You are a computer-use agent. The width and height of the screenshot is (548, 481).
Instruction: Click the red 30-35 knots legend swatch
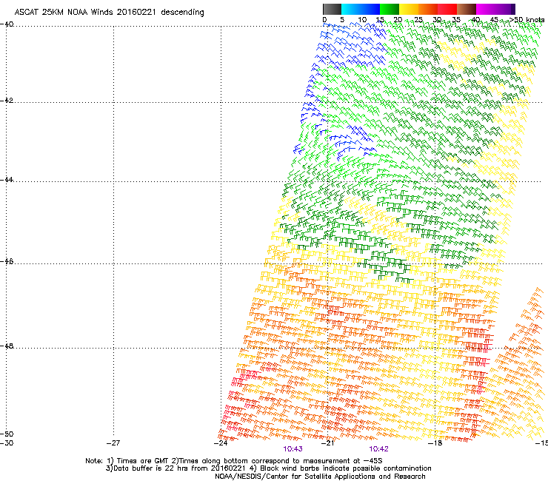[x=447, y=9]
